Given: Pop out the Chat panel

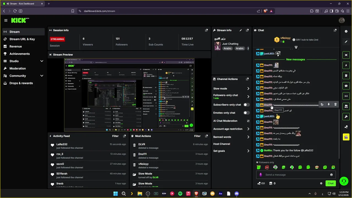Looking at the screenshot, I should click(335, 30).
